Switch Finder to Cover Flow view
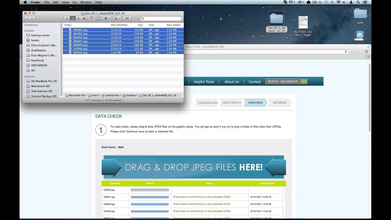 click(x=84, y=19)
